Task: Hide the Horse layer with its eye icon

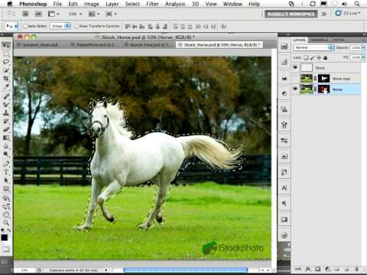Action: point(295,89)
